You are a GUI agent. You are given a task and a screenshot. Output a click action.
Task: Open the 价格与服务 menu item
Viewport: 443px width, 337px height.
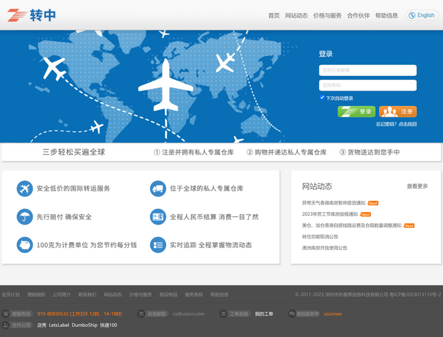click(327, 16)
